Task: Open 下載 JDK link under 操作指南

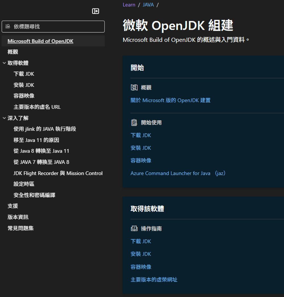Action: click(x=141, y=241)
